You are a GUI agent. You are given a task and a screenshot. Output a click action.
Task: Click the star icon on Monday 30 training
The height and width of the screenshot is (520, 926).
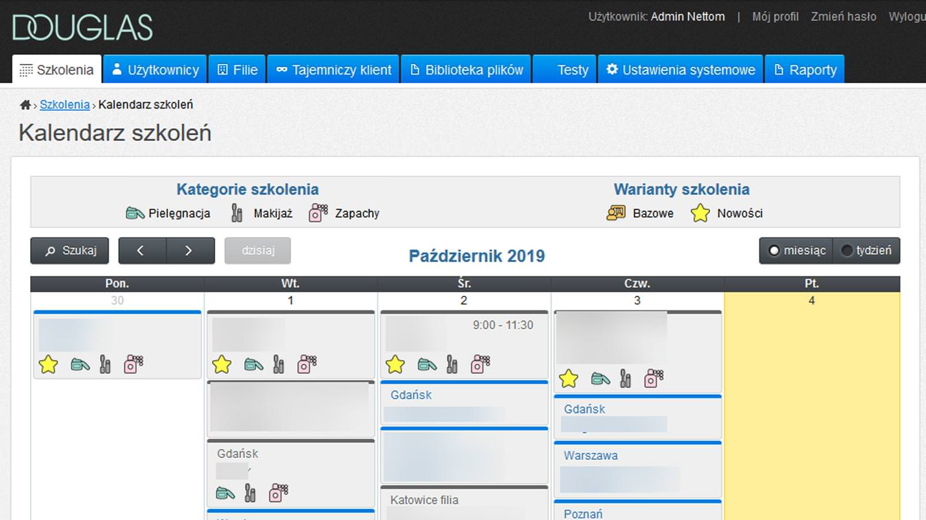[49, 365]
